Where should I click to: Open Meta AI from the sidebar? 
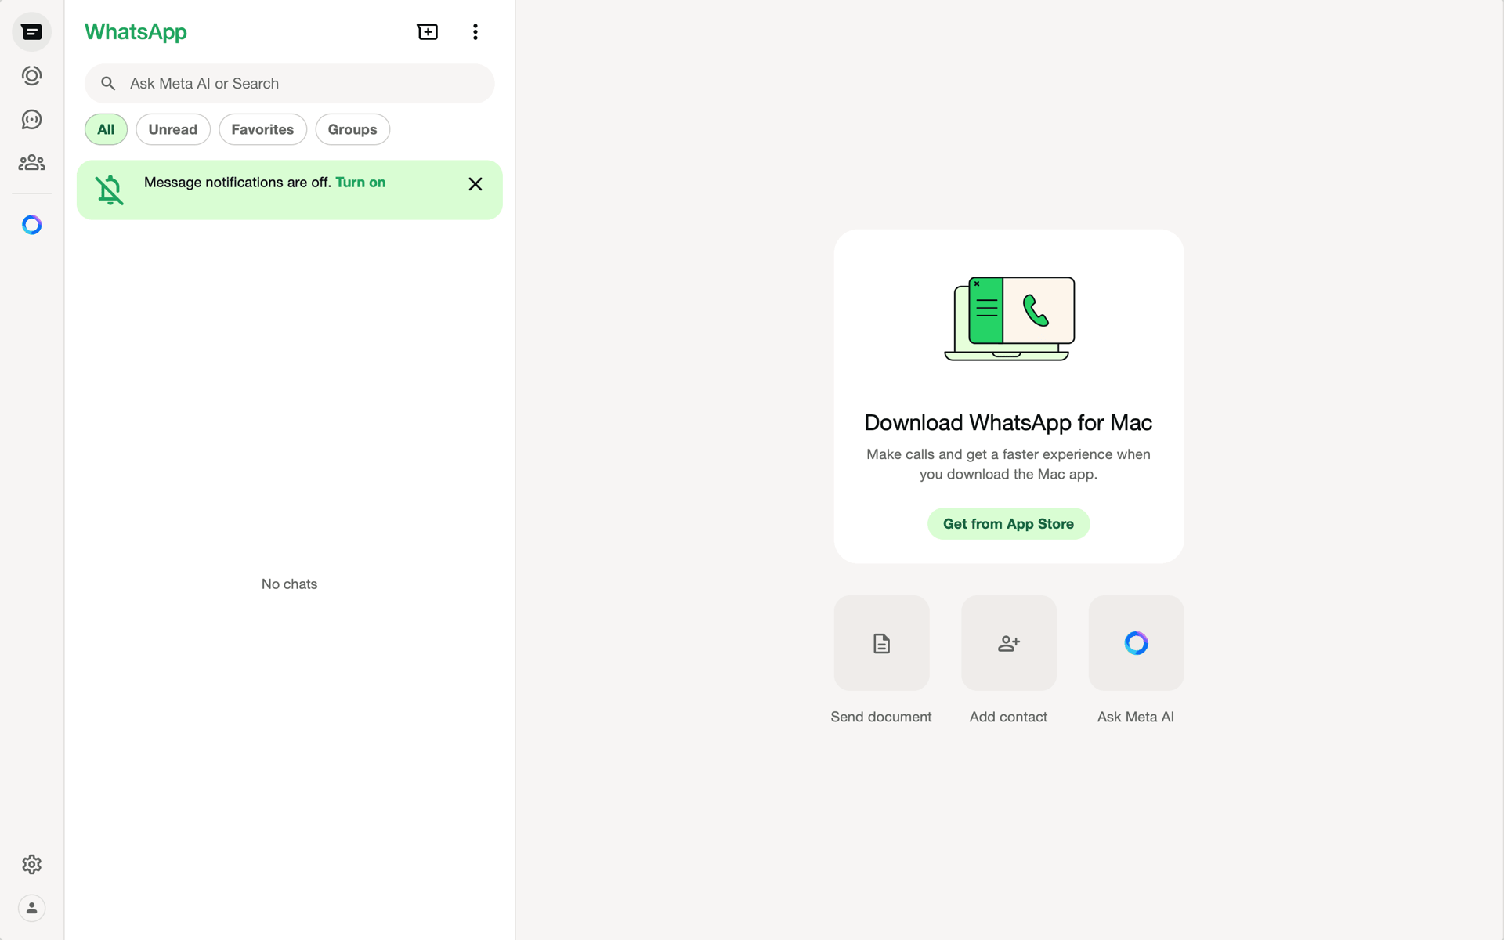pyautogui.click(x=31, y=225)
